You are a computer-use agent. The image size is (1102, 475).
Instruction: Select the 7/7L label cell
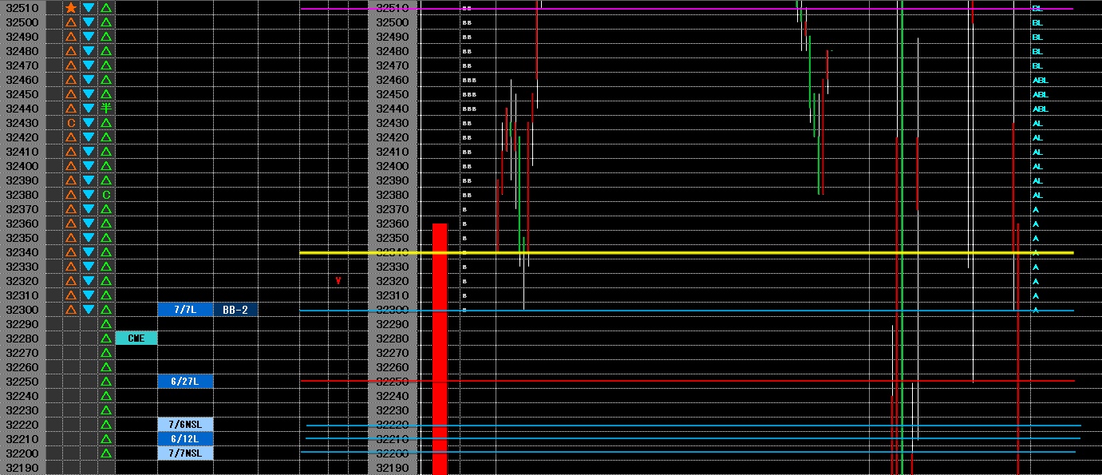tap(185, 310)
